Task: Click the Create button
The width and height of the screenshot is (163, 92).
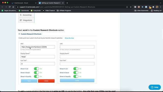Action: 77,80
